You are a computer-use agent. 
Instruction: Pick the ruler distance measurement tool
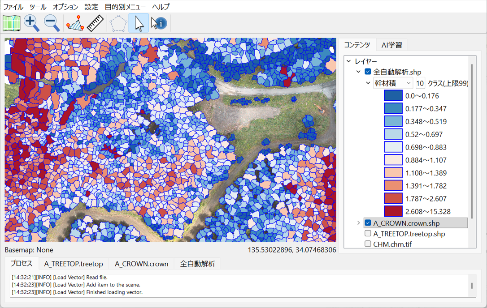point(95,23)
